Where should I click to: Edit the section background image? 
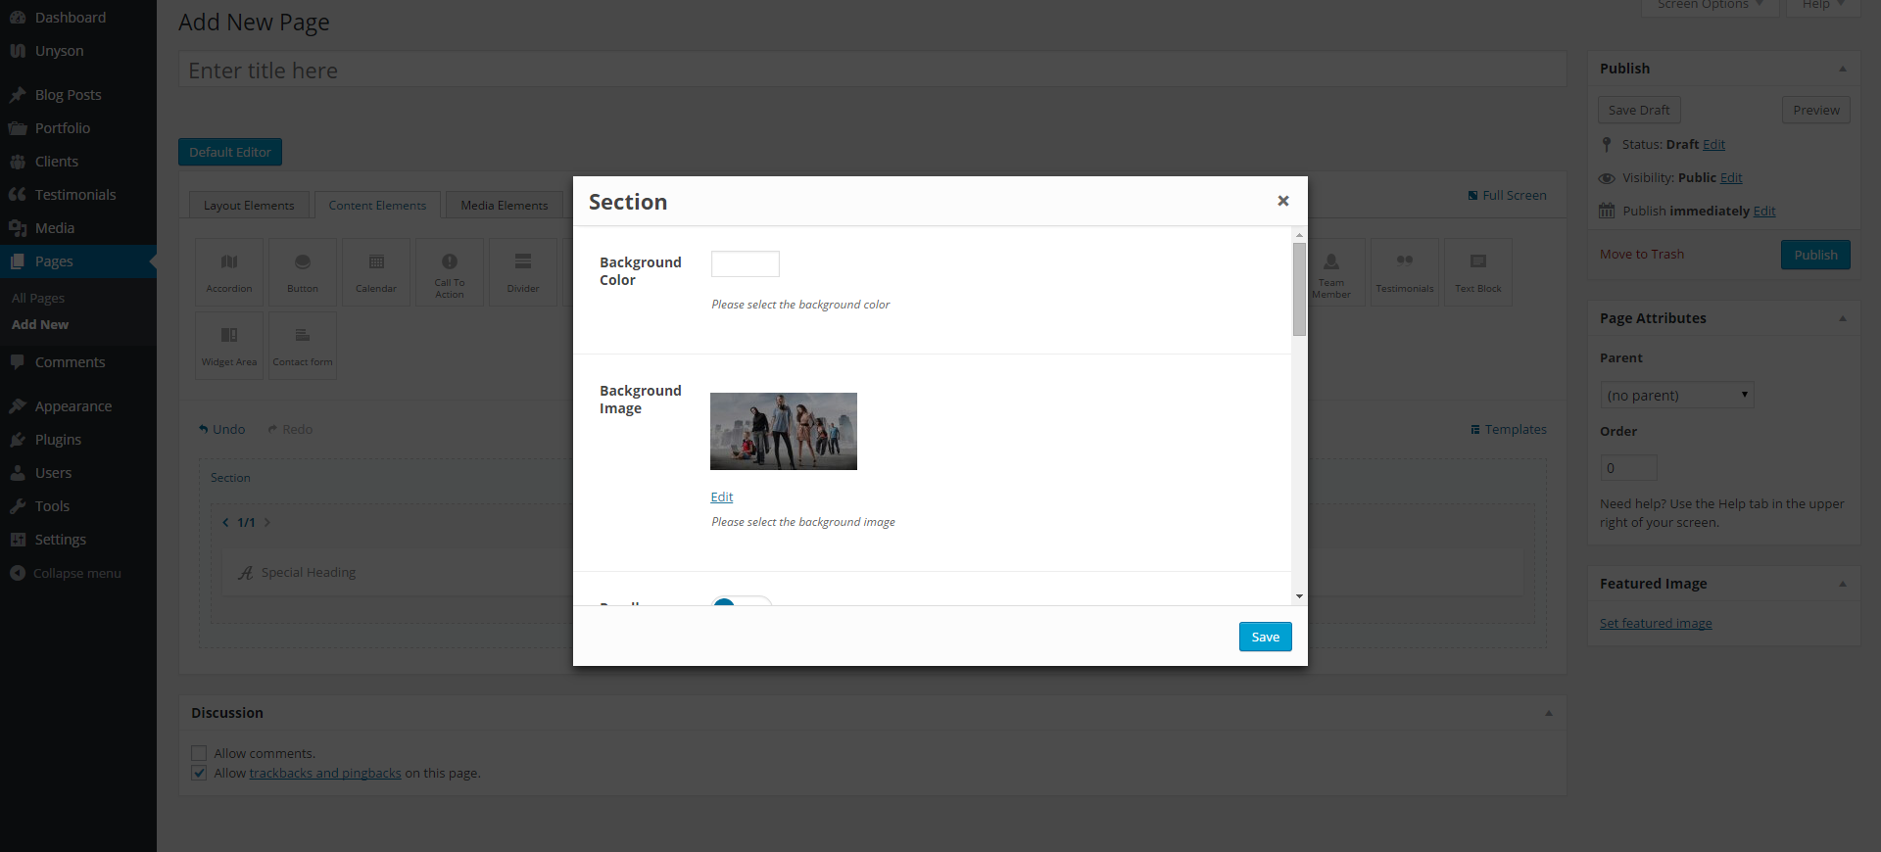722,497
